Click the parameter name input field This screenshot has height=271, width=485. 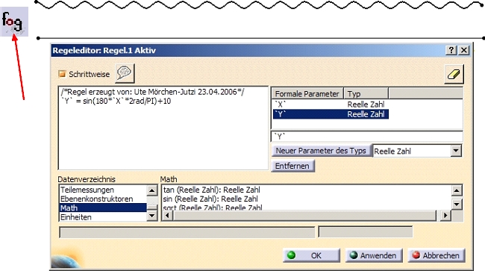point(367,137)
